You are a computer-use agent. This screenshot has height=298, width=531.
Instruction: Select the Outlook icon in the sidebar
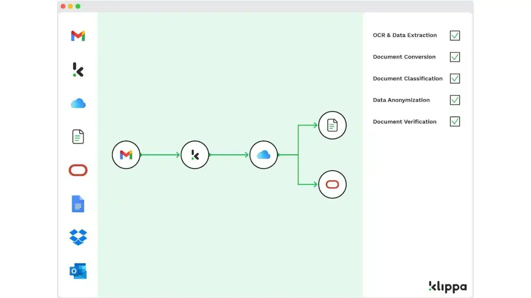point(78,271)
